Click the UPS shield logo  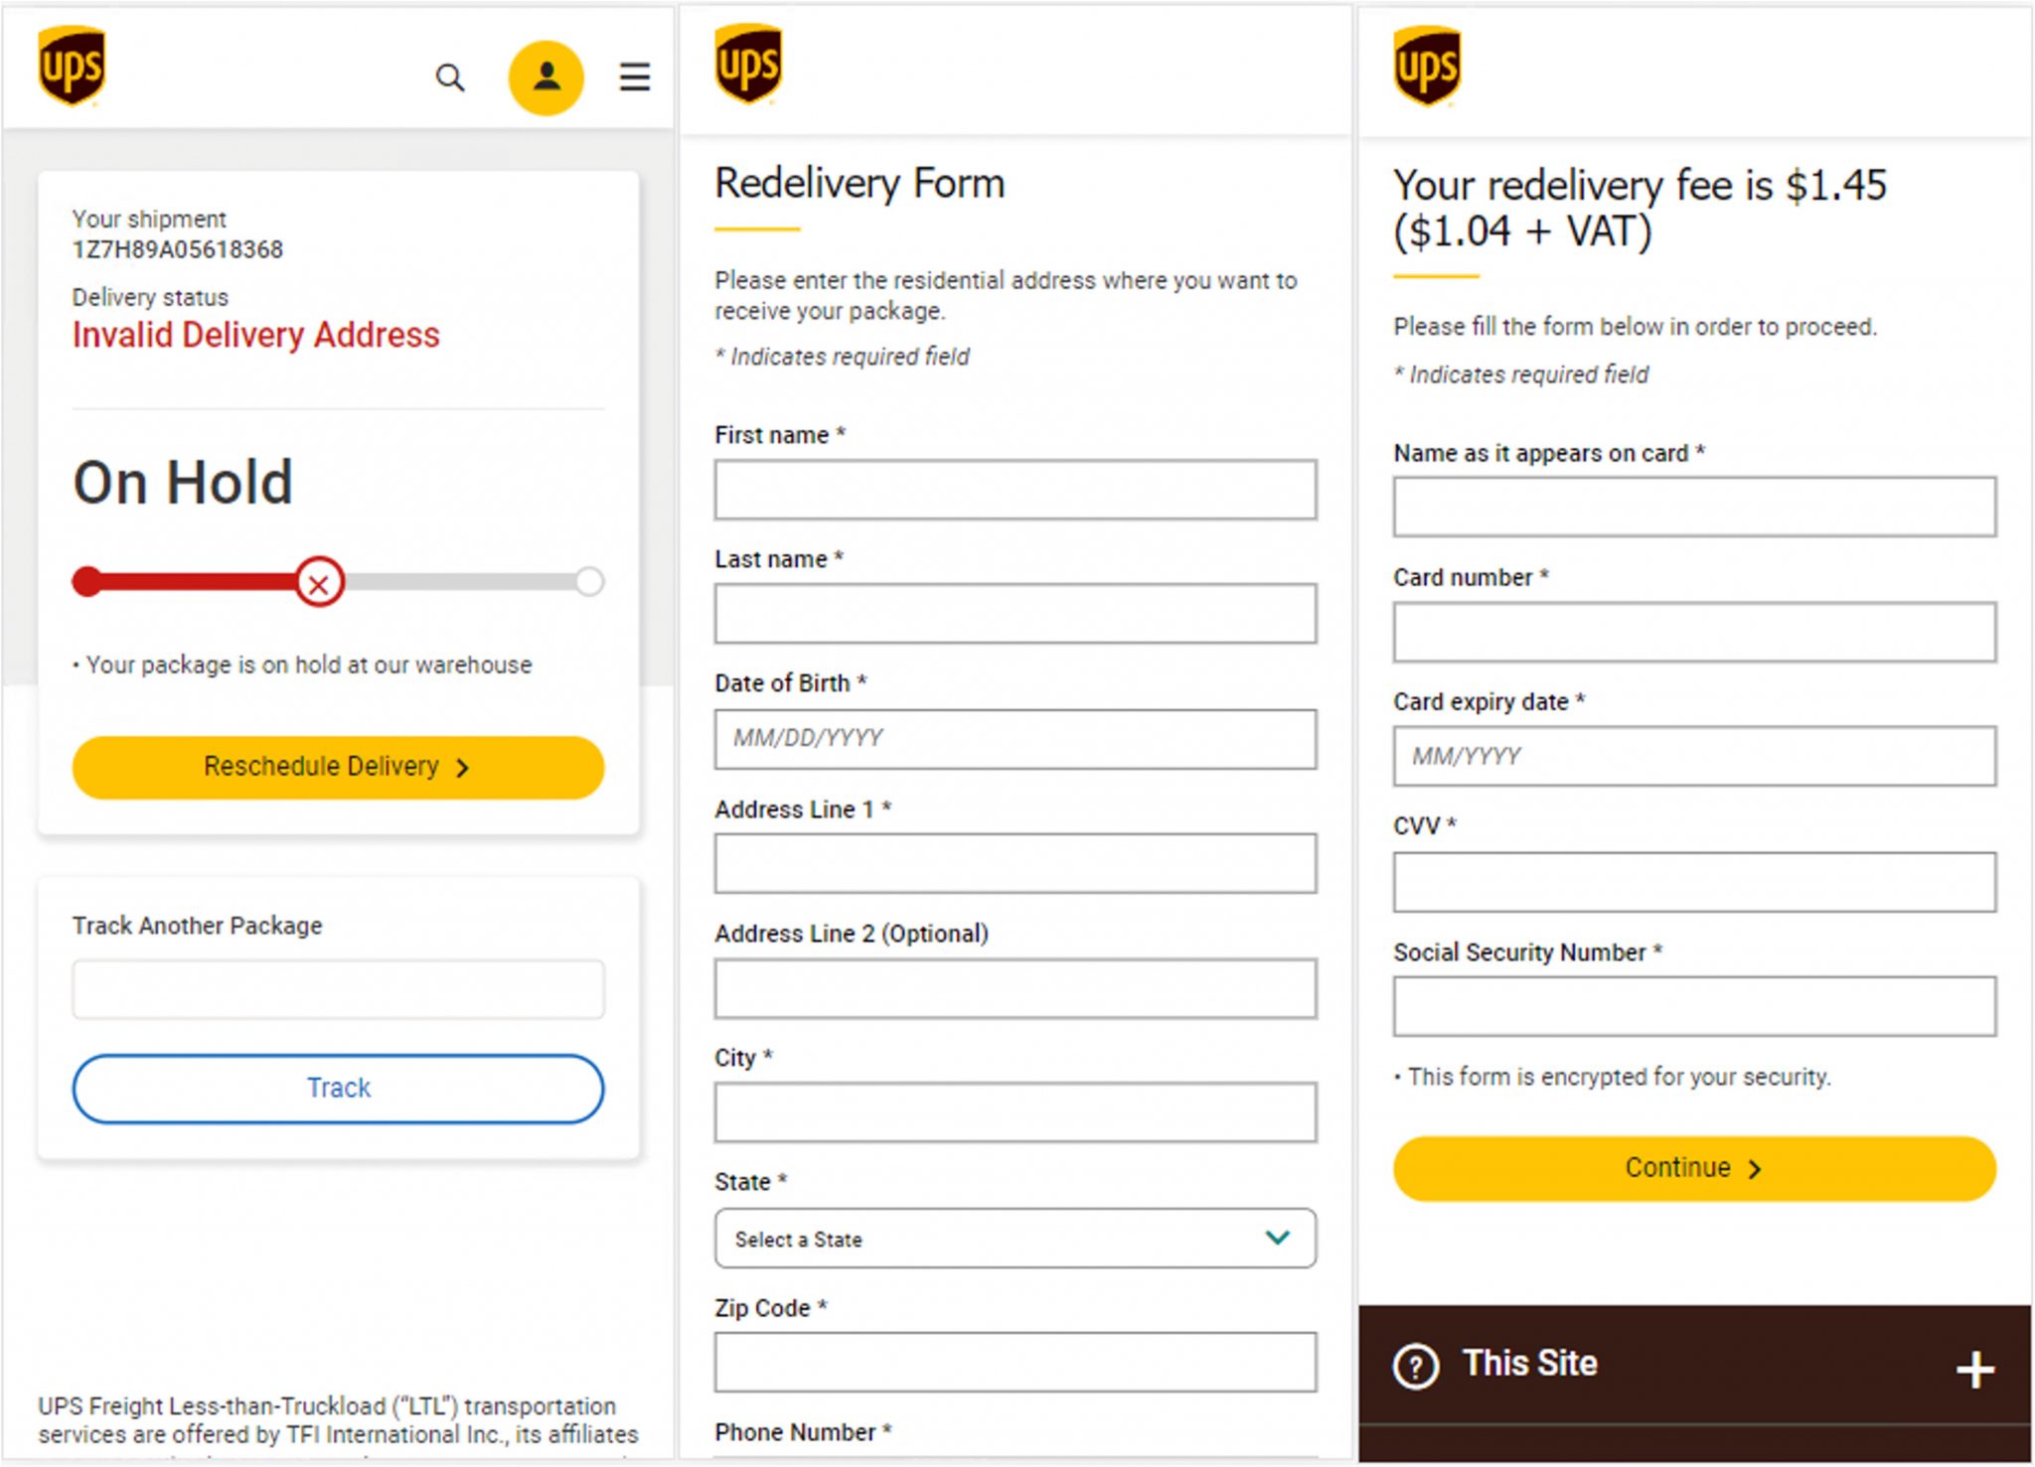pos(74,68)
